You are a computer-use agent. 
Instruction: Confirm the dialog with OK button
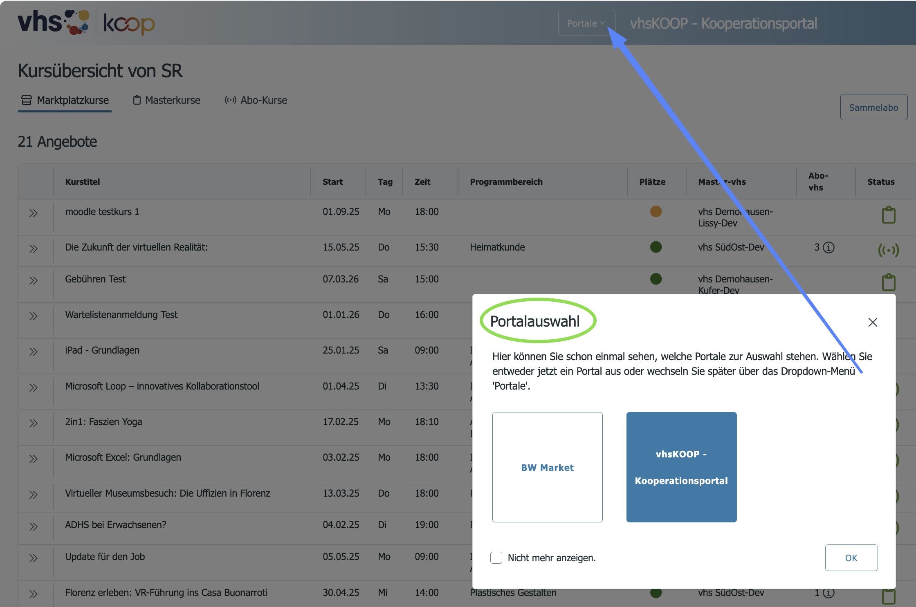851,558
